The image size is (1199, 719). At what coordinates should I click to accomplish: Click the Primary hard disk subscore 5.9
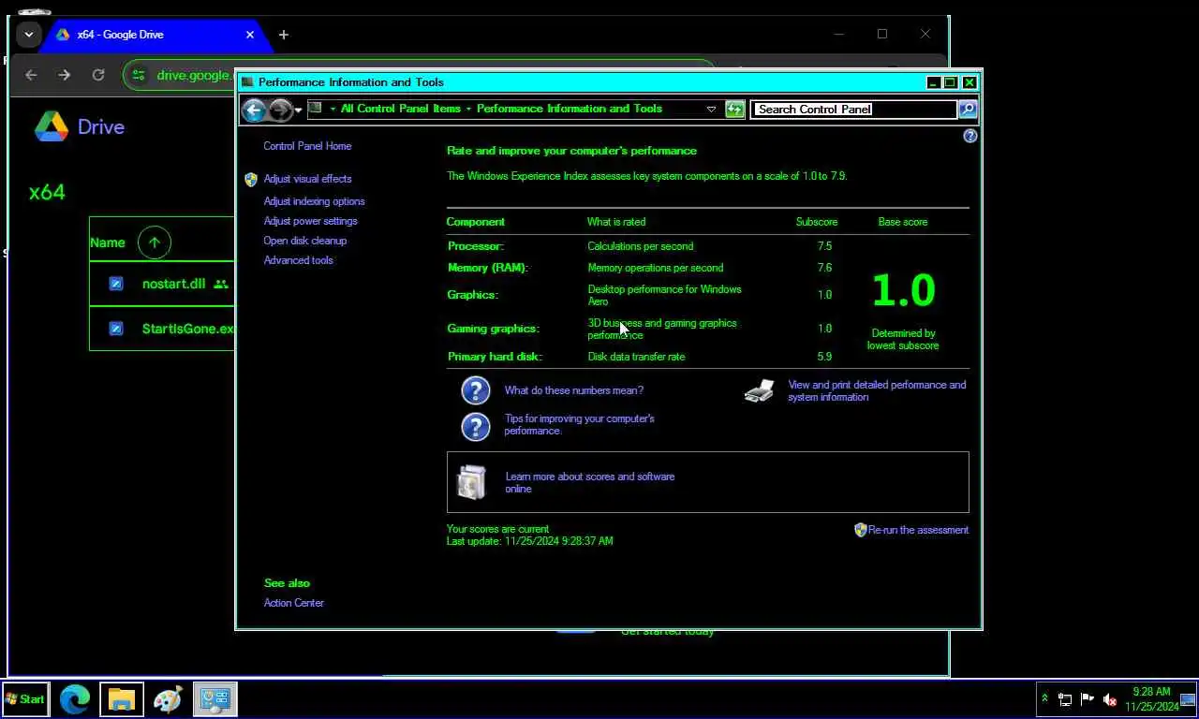coord(824,357)
